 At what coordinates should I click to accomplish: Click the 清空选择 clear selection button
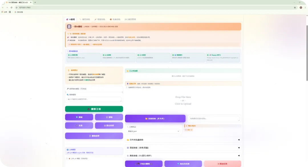point(109,126)
